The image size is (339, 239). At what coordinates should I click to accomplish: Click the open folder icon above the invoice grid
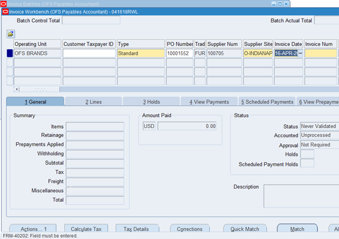coord(11,34)
